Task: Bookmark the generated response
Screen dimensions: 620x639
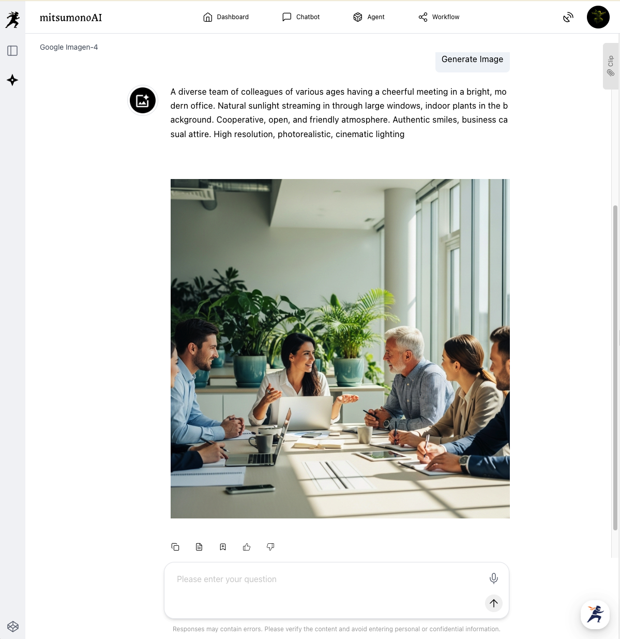Action: (x=223, y=547)
